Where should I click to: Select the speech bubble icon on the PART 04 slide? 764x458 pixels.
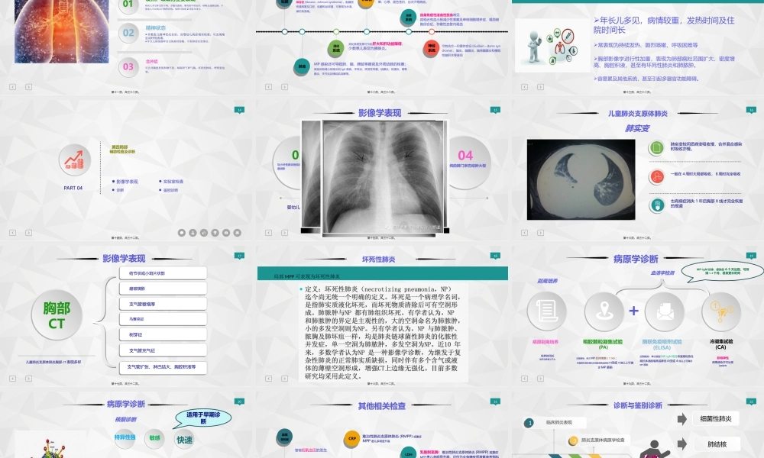click(182, 233)
